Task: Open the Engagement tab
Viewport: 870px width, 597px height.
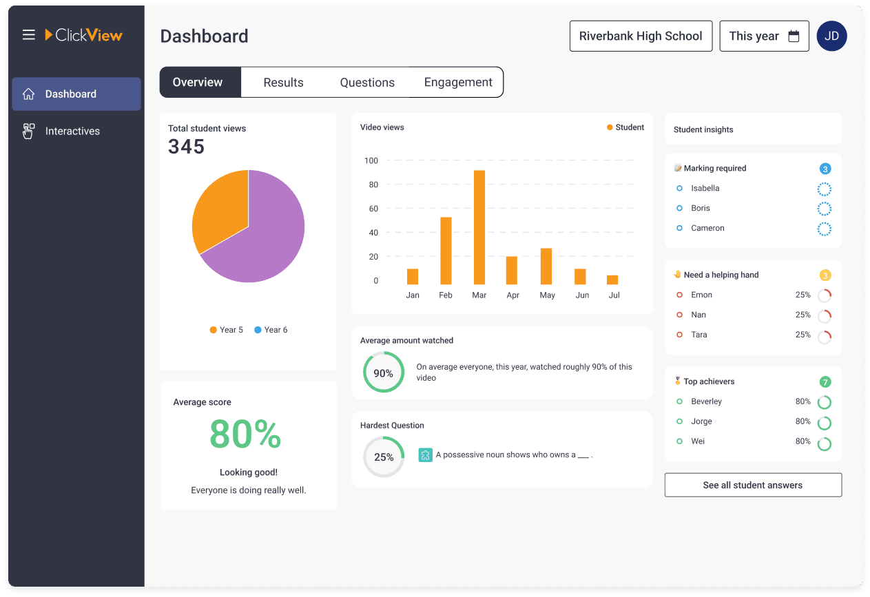Action: point(458,83)
